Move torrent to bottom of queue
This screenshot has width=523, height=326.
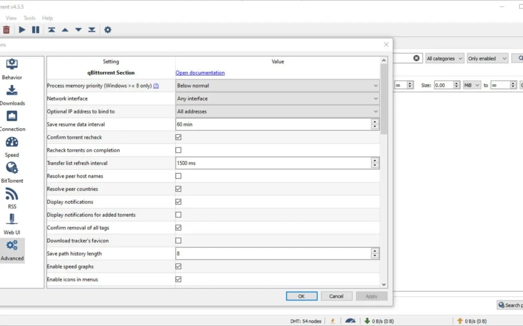pyautogui.click(x=92, y=29)
